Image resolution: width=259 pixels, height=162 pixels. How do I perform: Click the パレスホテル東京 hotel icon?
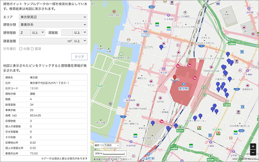[129, 40]
